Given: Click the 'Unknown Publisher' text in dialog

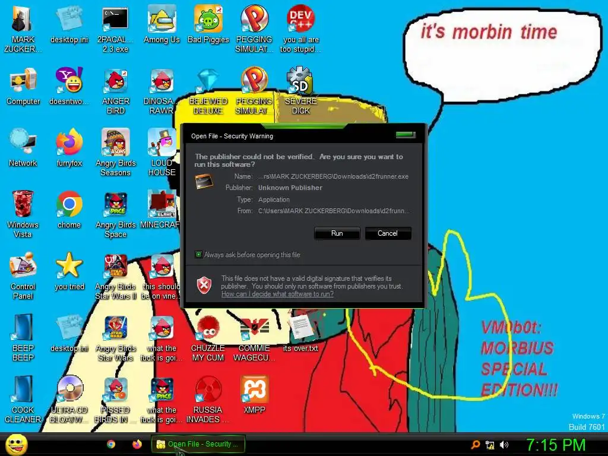Looking at the screenshot, I should (290, 188).
